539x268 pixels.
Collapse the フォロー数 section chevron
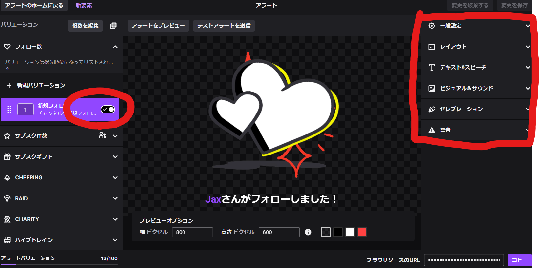coord(115,47)
